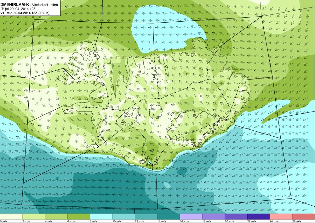Click the light pink 24–26 m/s legend swatch
315x223 pixels.
[281, 217]
